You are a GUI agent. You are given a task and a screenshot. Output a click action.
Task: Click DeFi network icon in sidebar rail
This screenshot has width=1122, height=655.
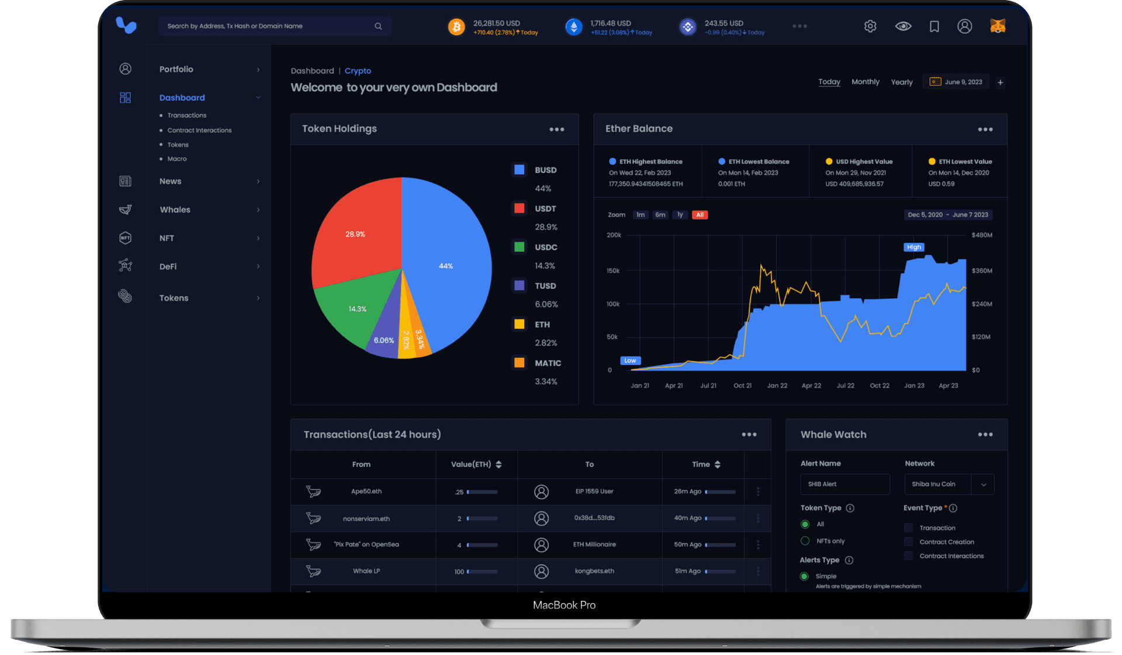pos(125,266)
